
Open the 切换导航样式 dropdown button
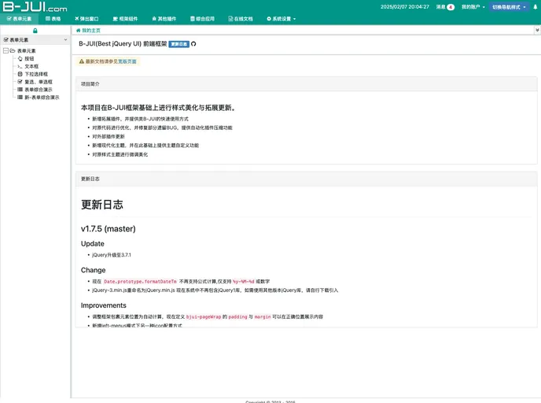pos(509,7)
